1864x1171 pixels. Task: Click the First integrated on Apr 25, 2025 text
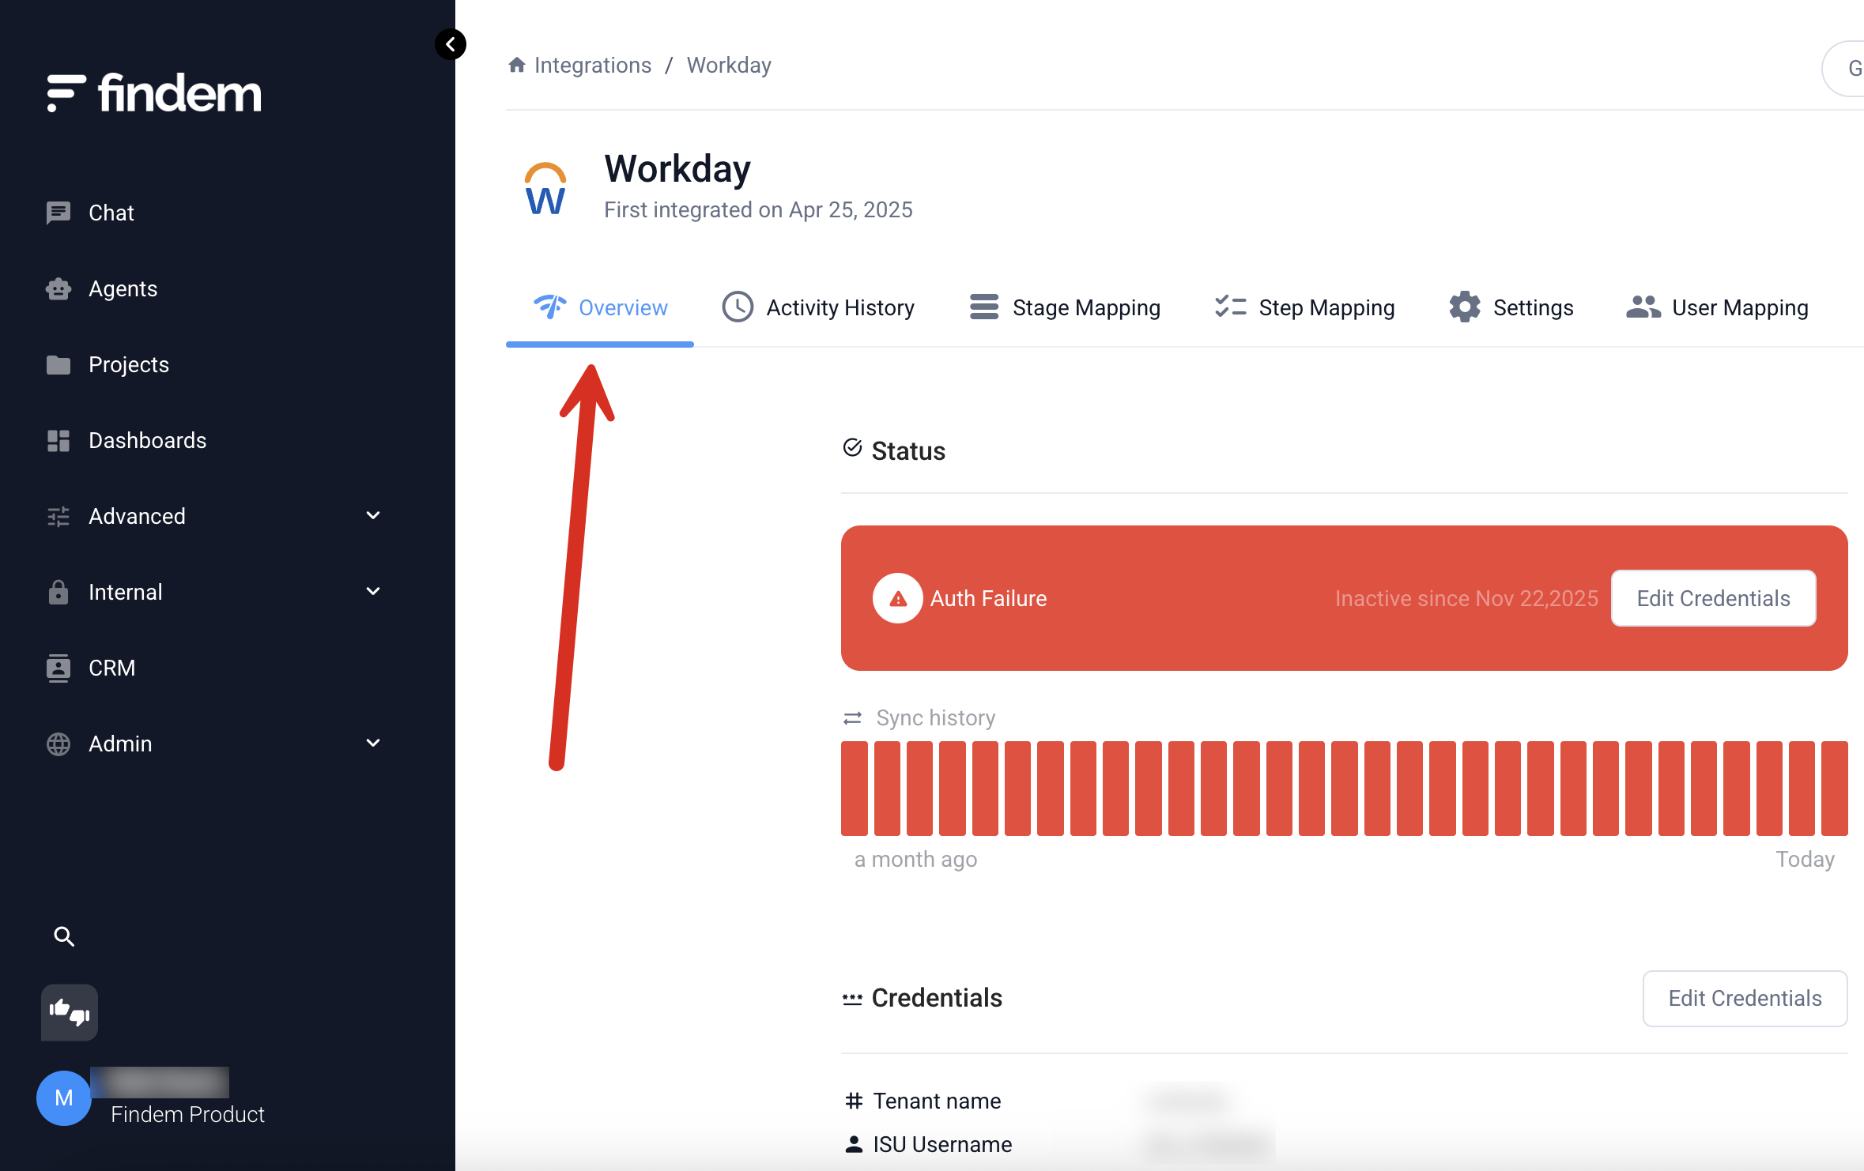pos(758,209)
